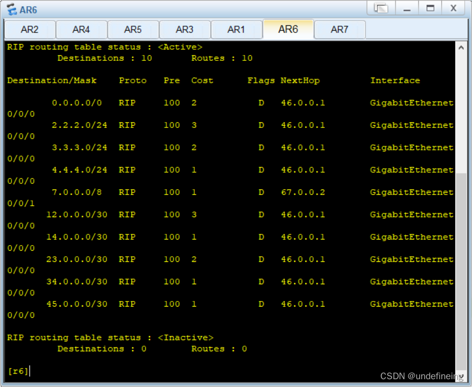This screenshot has height=387, width=472.
Task: Select the 2.2.2.0/24 destination entry
Action: click(79, 125)
